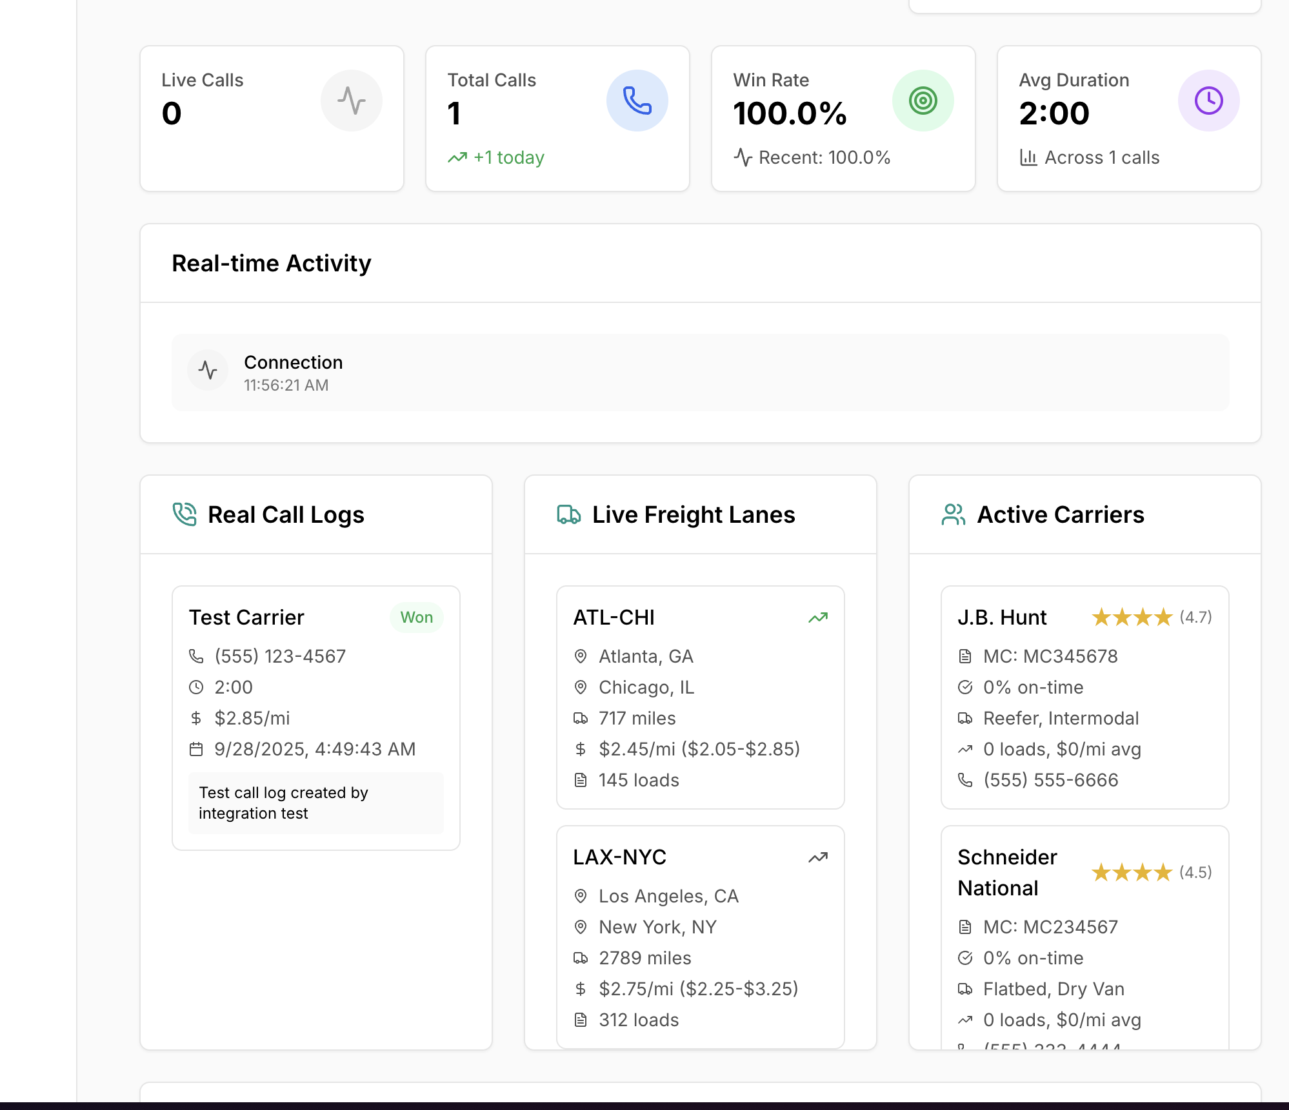This screenshot has width=1289, height=1110.
Task: Click the Schneider National star rating
Action: tap(1132, 873)
